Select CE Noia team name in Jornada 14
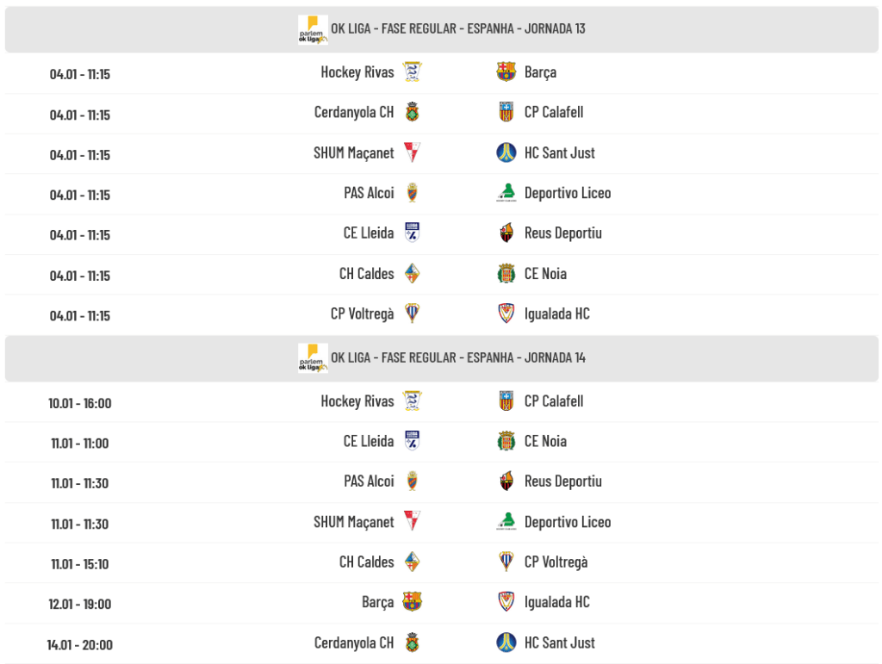This screenshot has width=882, height=664. pyautogui.click(x=545, y=441)
